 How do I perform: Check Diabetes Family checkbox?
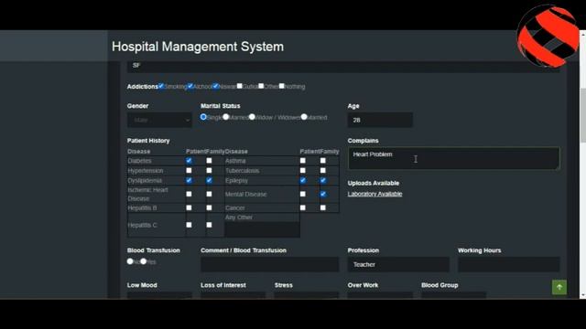click(210, 161)
